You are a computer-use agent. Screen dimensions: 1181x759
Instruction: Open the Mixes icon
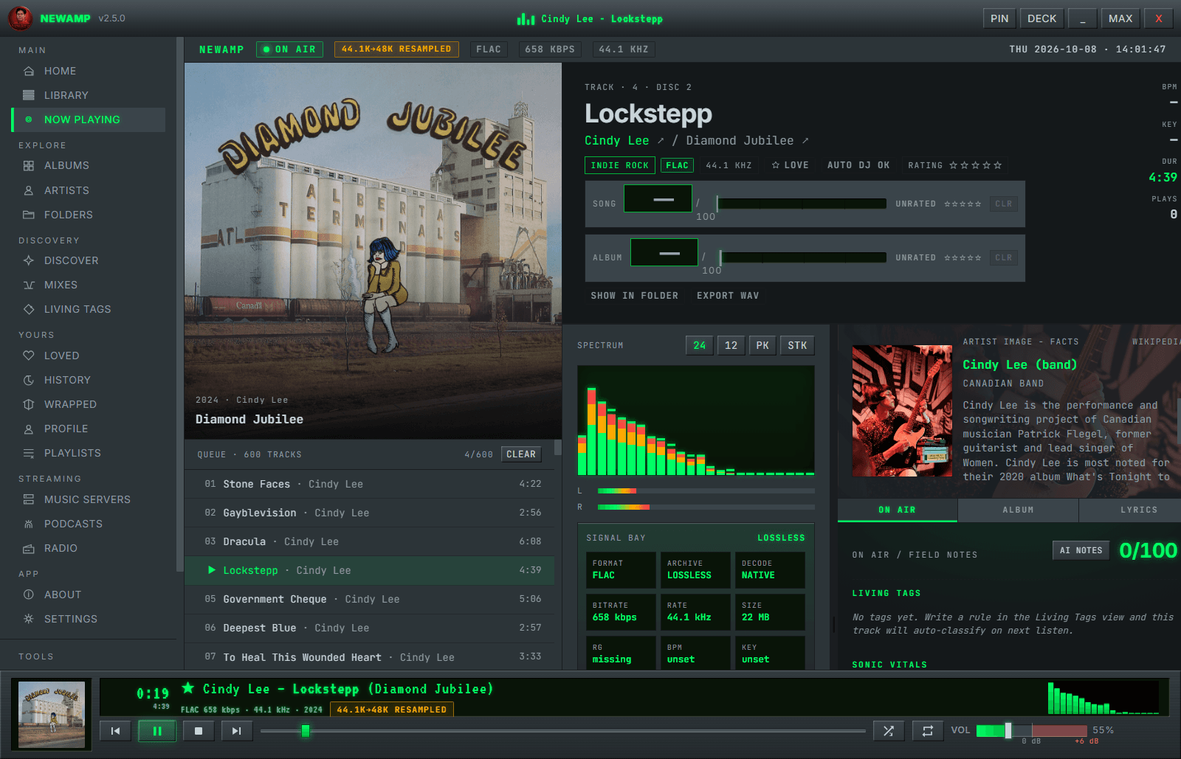click(x=29, y=285)
